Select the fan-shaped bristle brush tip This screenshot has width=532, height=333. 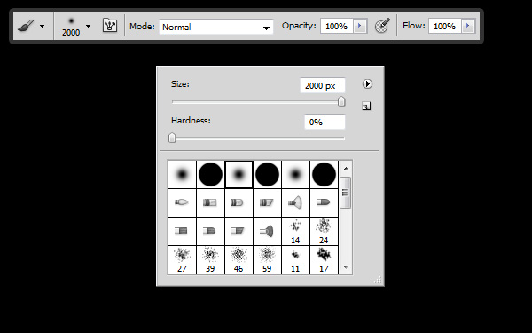click(295, 202)
